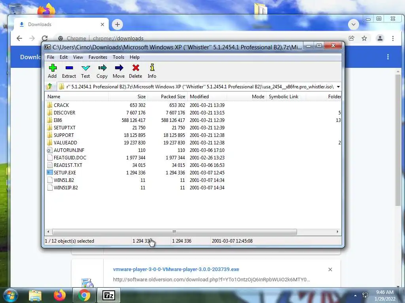
Task: Open Chrome's tab search chevron
Action: [354, 24]
